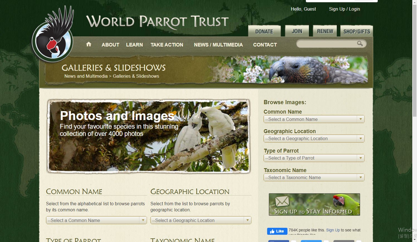Click the COMMON NAME section heading
Screen dimensions: 417x242
pos(74,192)
